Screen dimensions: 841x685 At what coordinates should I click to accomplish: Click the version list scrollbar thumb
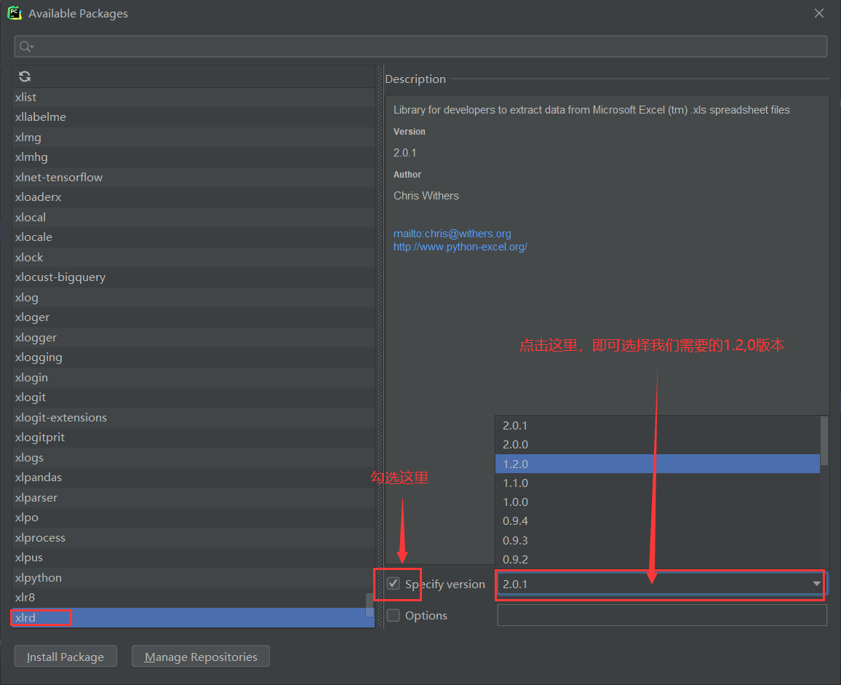click(824, 440)
